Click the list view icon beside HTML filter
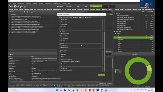 [24, 12]
